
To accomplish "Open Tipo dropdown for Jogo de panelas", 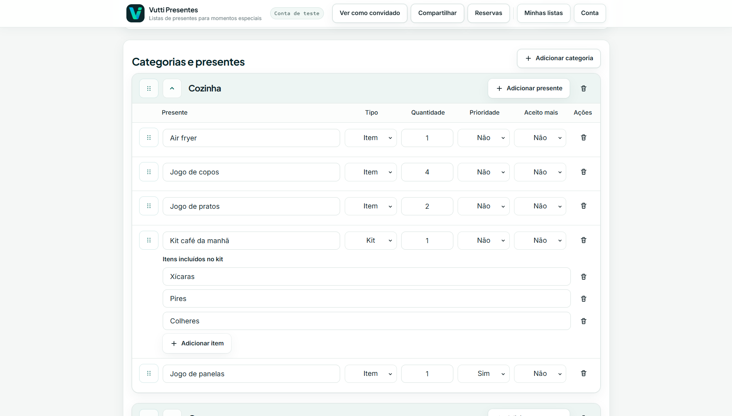I will (x=371, y=374).
